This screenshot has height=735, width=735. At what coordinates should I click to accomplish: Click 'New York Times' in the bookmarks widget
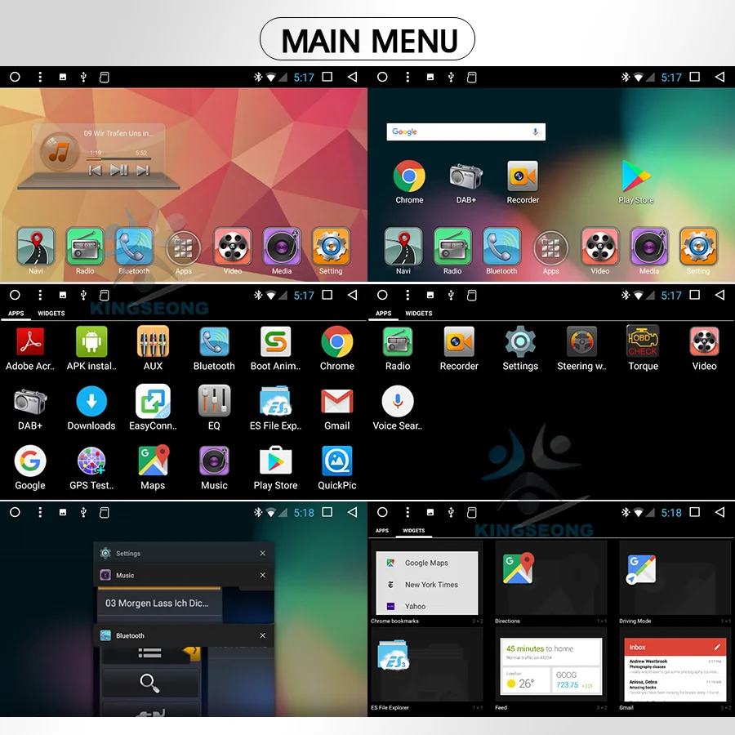[431, 585]
